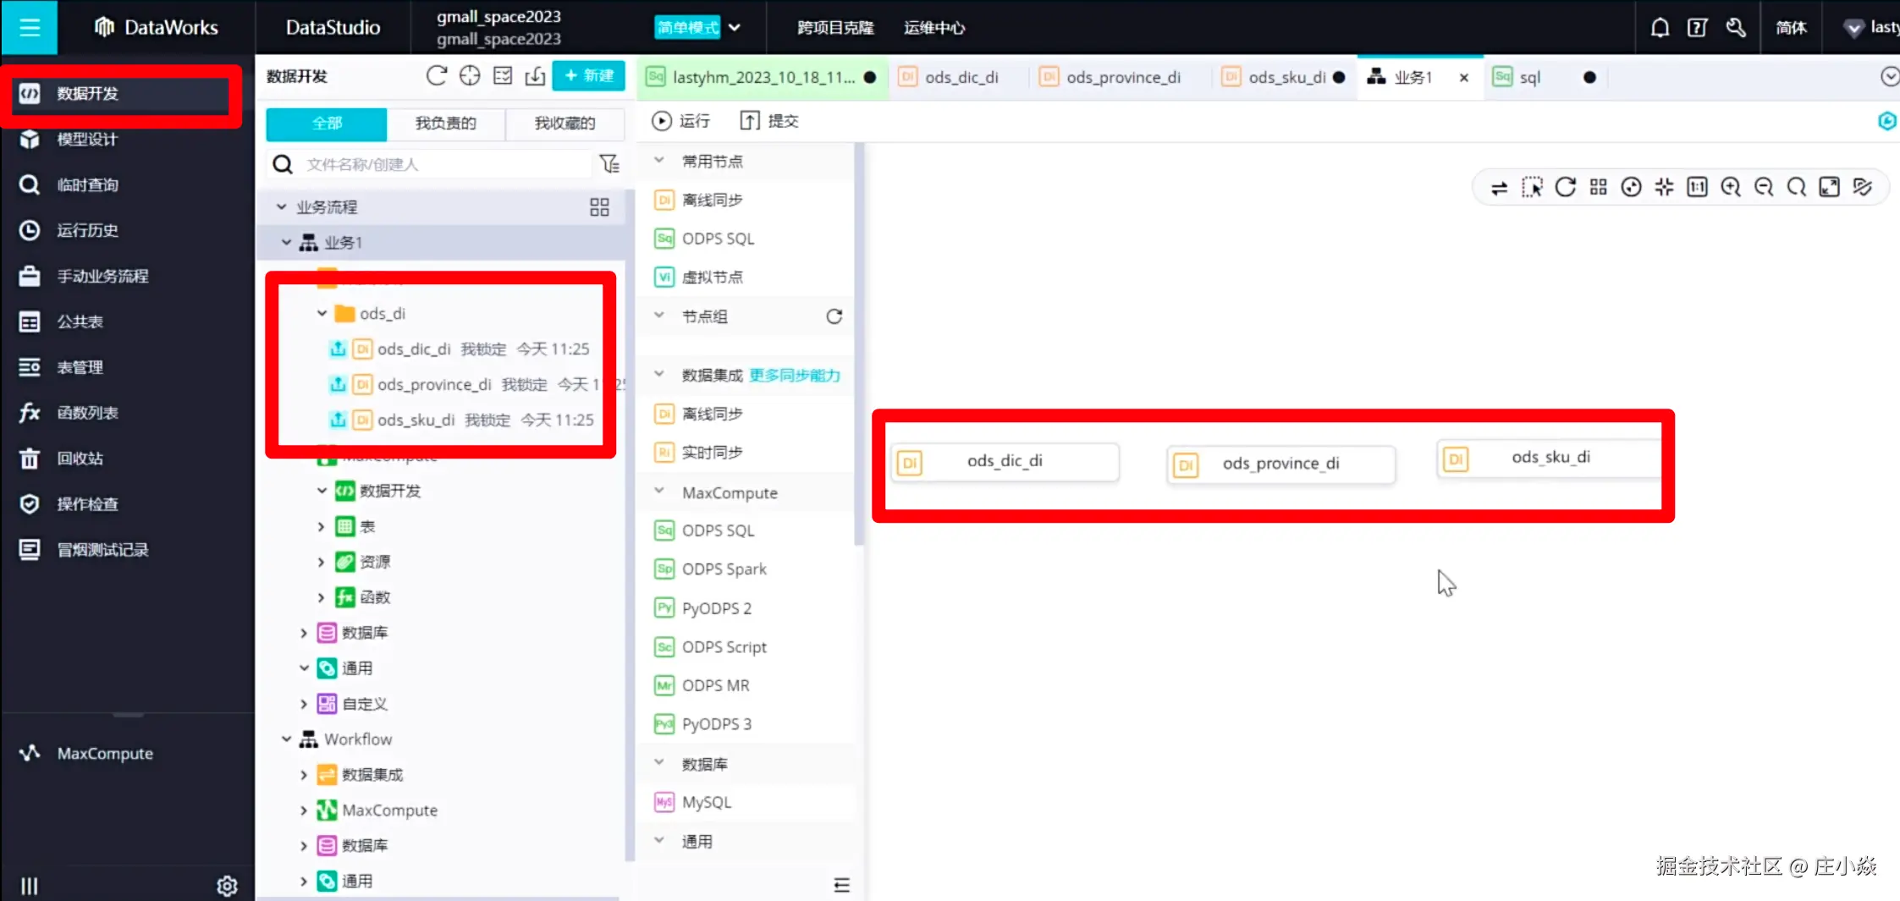The image size is (1900, 901).
Task: Zoom in on the workflow canvas
Action: (1731, 188)
